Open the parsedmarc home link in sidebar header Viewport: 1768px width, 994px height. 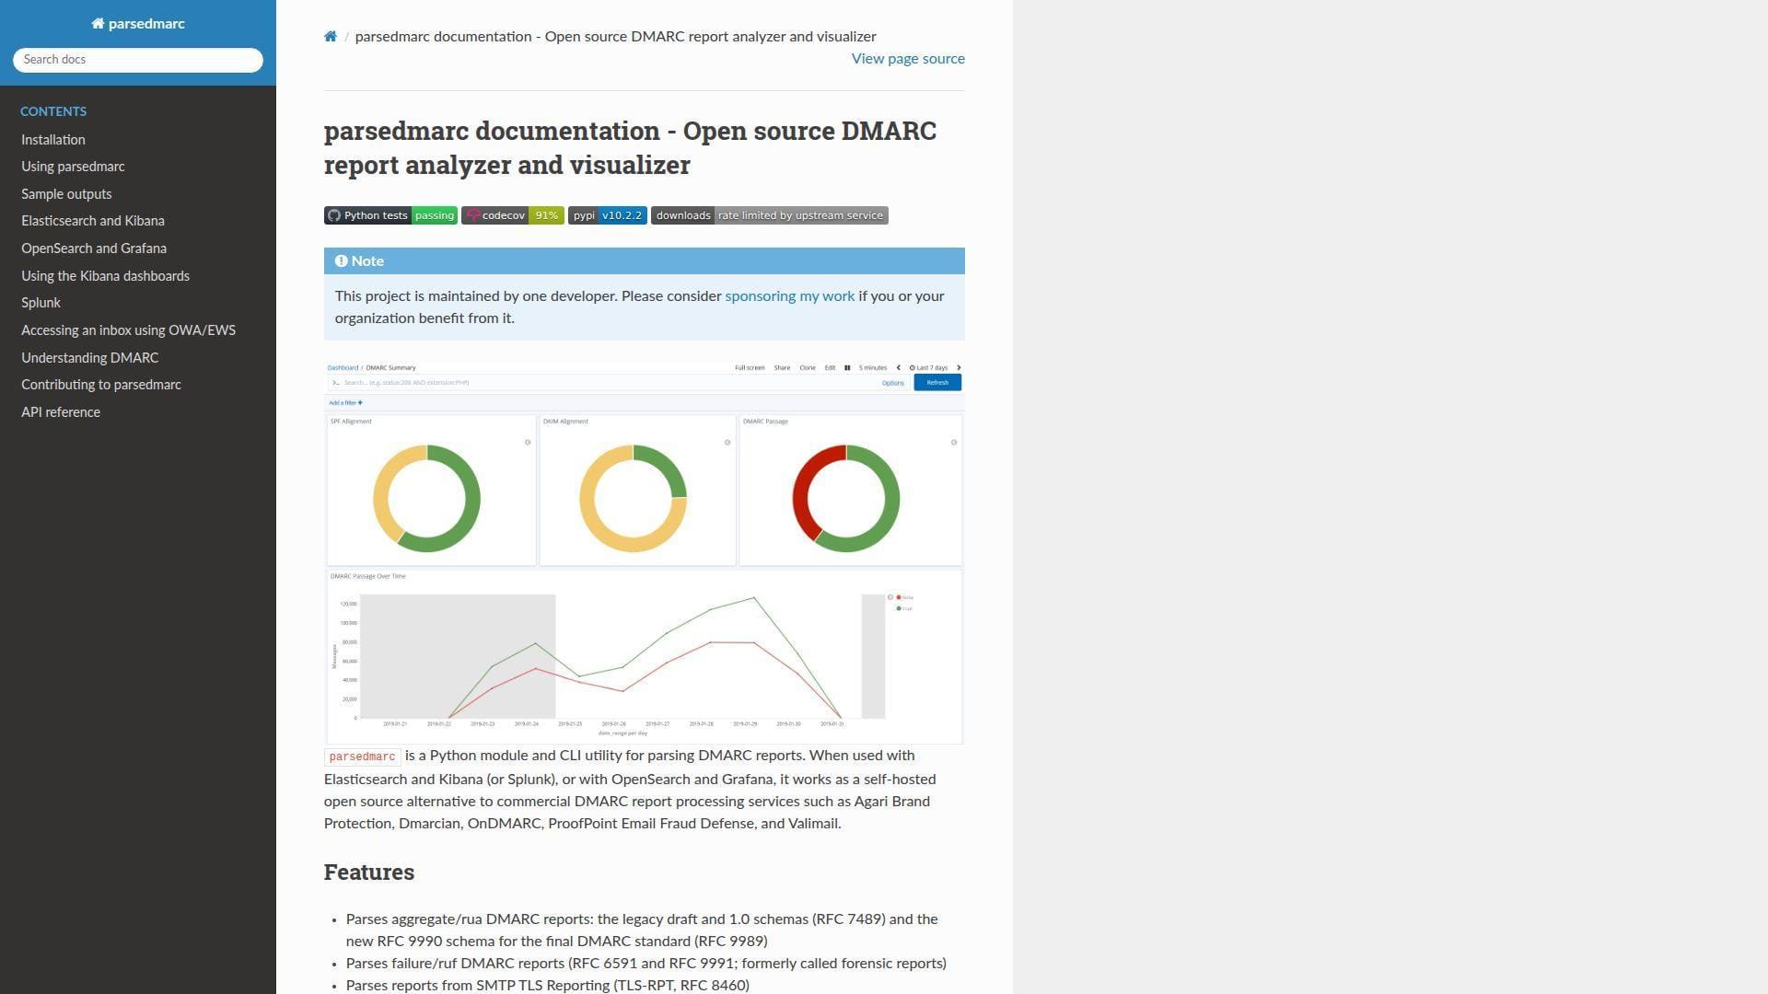point(138,24)
